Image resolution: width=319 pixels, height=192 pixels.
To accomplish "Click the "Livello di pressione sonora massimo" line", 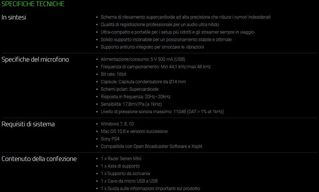I will tap(162, 112).
